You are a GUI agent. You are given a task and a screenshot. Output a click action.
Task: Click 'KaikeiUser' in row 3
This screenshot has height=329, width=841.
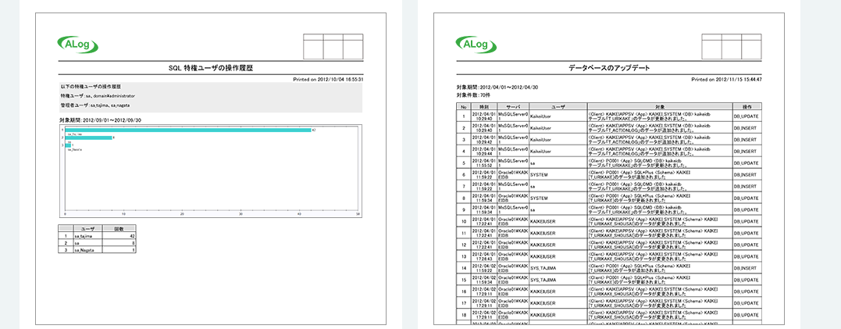pyautogui.click(x=540, y=140)
